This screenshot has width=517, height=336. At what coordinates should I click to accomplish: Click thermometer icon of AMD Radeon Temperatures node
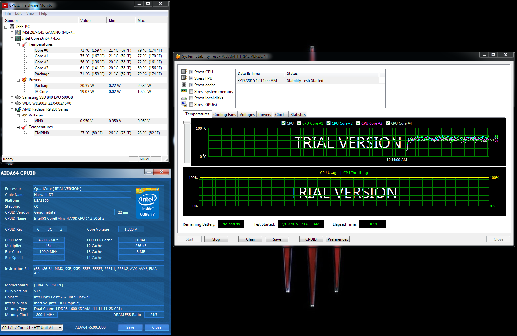[x=24, y=127]
